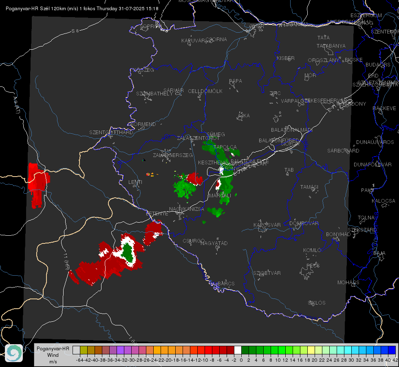Click the legend value -64
The image size is (399, 367).
pos(79,360)
